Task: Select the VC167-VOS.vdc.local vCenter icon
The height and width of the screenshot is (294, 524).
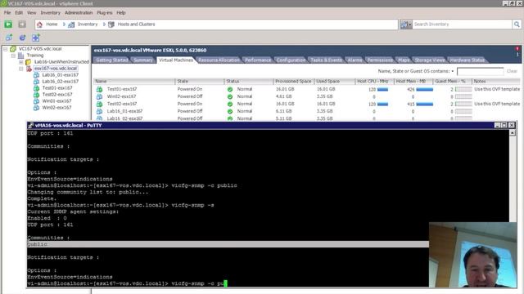Action: click(13, 49)
